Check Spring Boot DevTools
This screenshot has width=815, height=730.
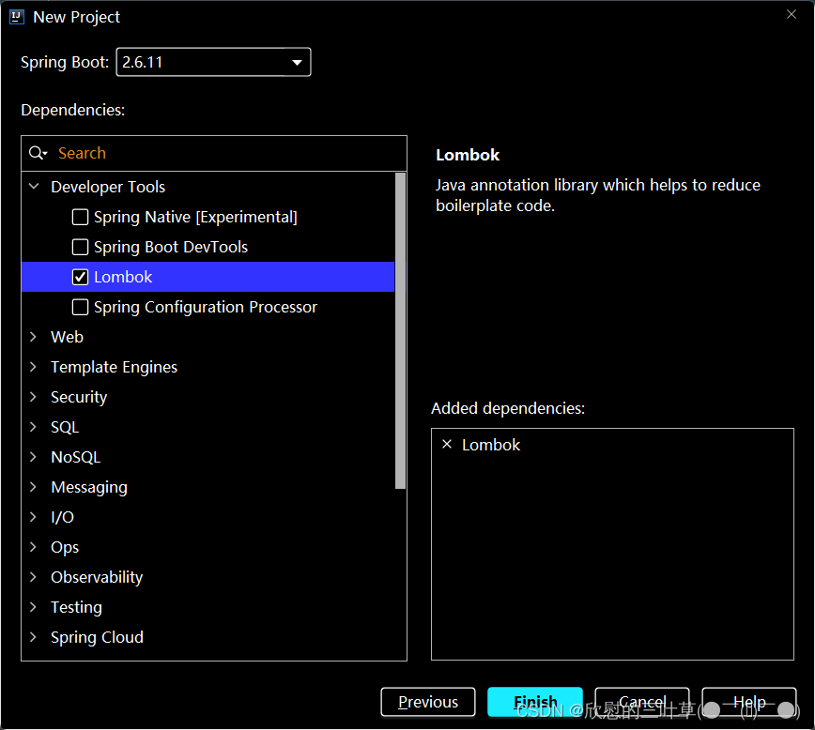point(80,248)
